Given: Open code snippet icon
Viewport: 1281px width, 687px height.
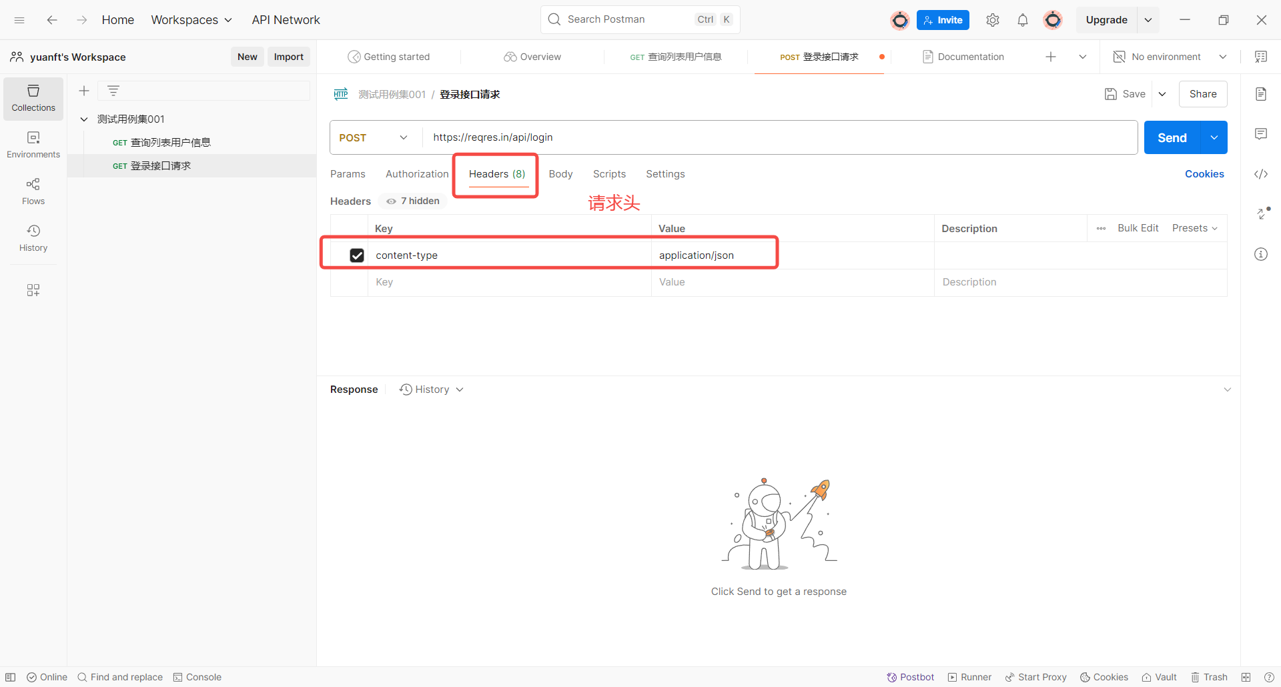Looking at the screenshot, I should click(1261, 174).
